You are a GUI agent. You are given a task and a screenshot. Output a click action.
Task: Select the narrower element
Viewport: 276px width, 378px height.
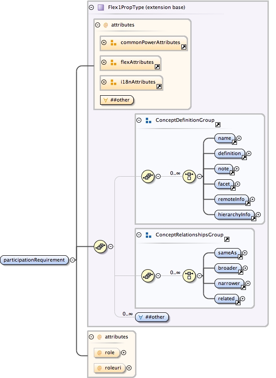(x=229, y=283)
